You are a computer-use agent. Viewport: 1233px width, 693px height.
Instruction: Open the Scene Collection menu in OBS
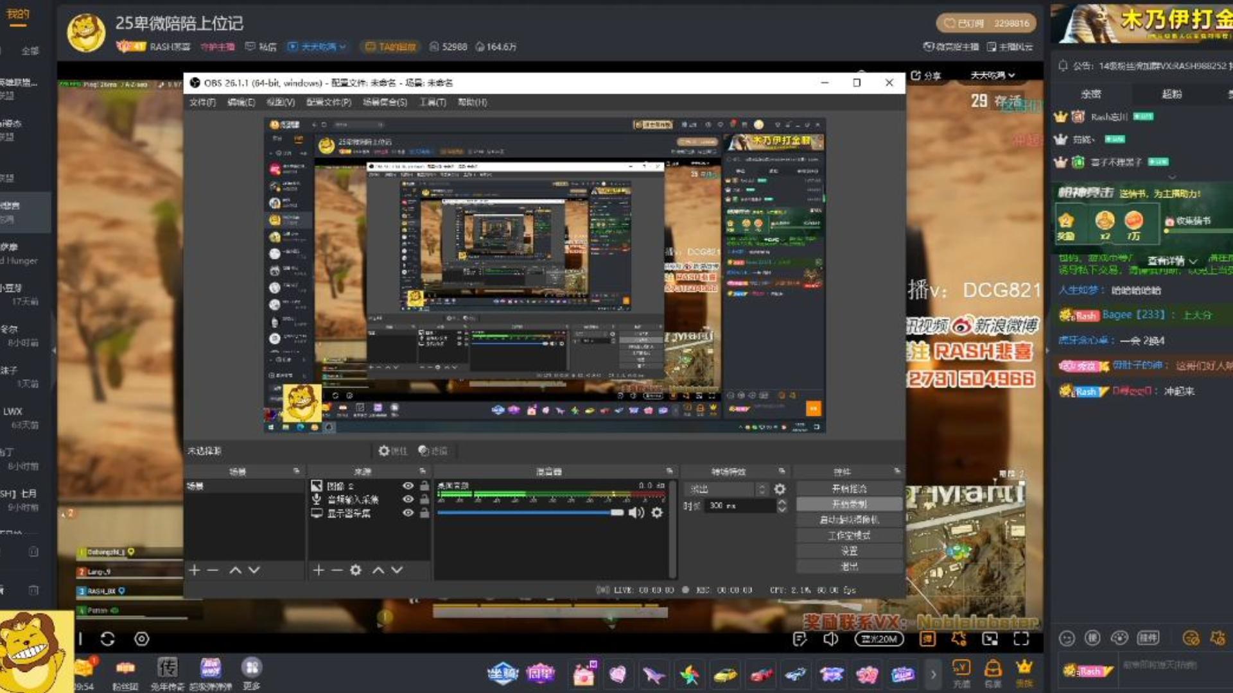pos(385,103)
